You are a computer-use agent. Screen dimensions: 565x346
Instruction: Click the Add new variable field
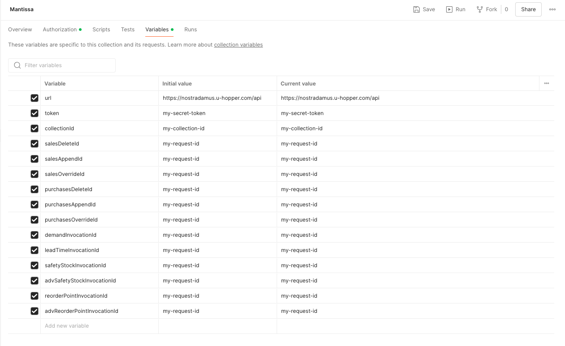point(99,326)
